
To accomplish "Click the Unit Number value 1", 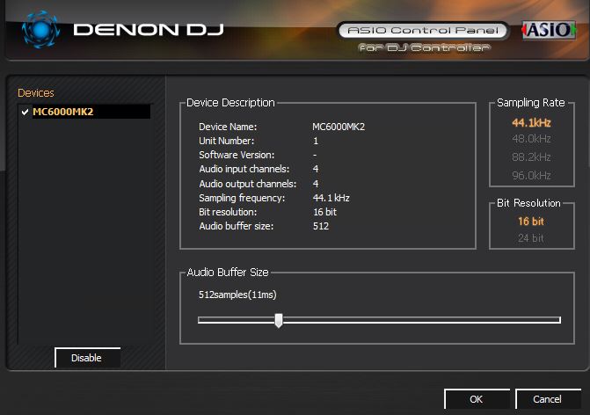I will click(316, 141).
